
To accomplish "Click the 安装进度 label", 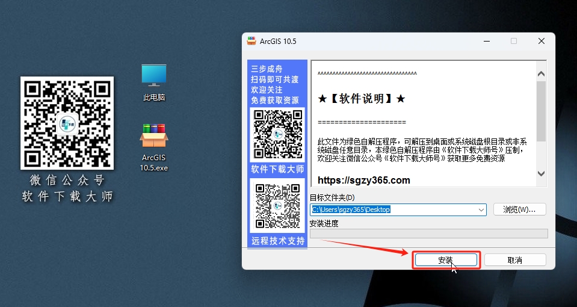I will (x=324, y=223).
